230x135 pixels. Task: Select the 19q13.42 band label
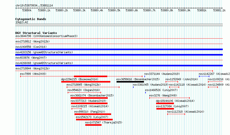point(22,22)
